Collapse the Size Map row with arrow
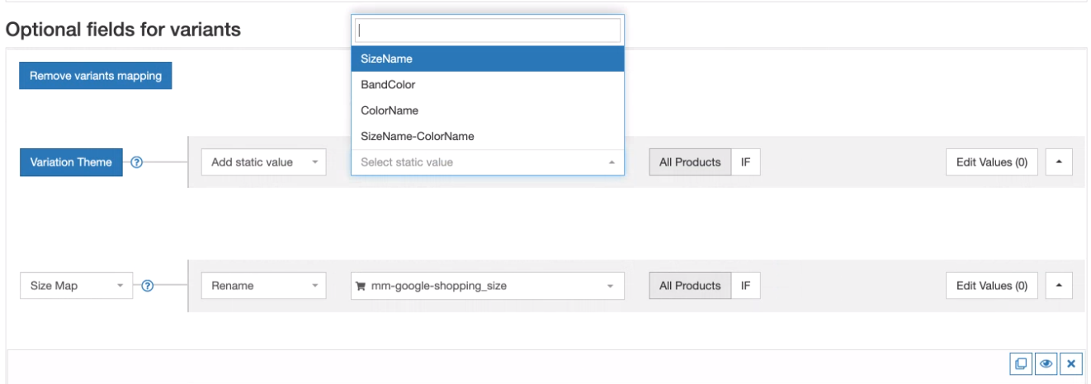Image resolution: width=1091 pixels, height=384 pixels. tap(1059, 286)
